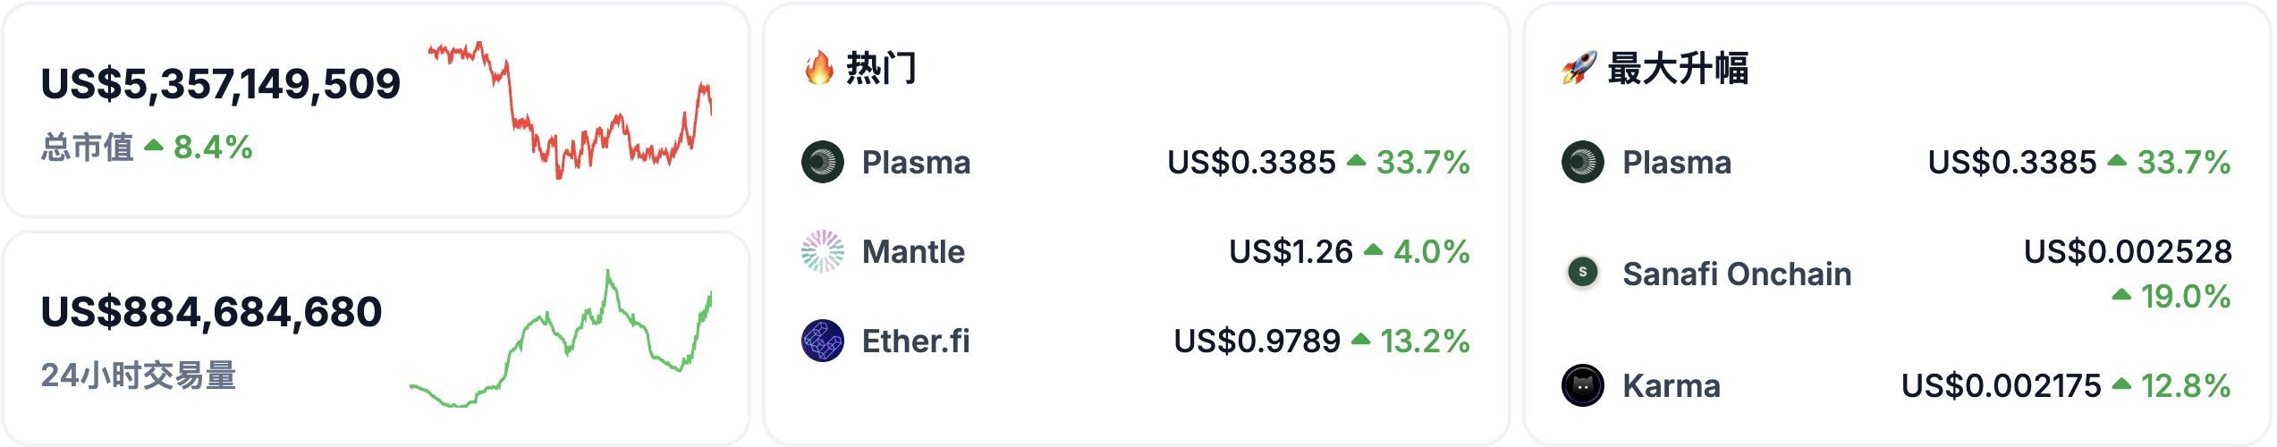Click the red market cap sparkline chart
The height and width of the screenshot is (447, 2277).
point(570,109)
